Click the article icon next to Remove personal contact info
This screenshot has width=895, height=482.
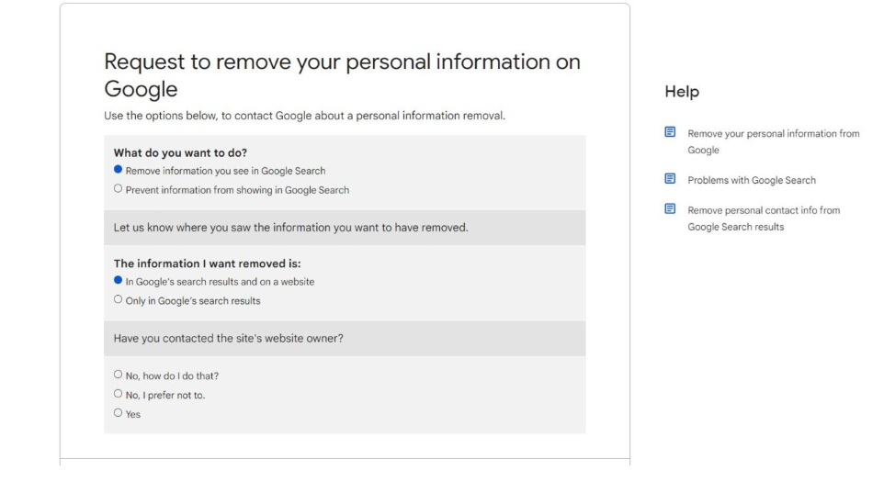[670, 209]
